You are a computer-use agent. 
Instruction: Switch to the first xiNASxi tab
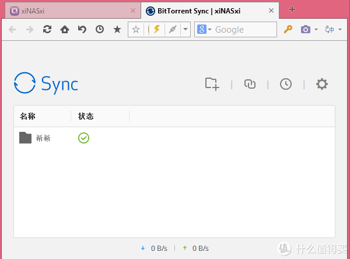(x=73, y=10)
